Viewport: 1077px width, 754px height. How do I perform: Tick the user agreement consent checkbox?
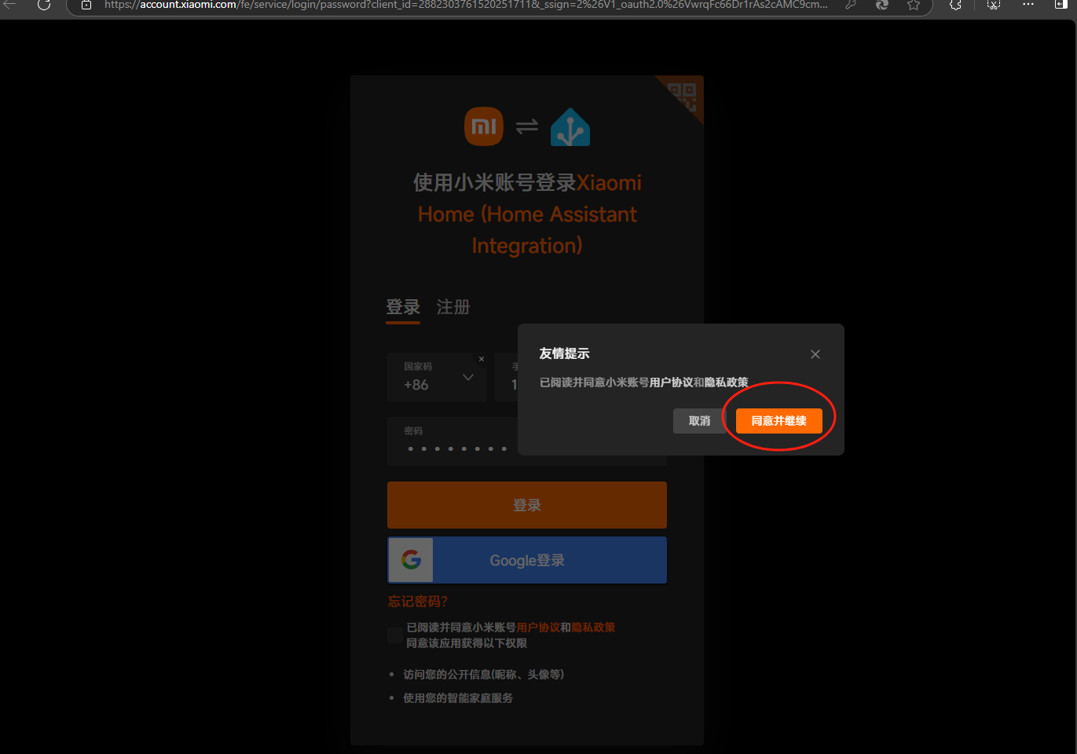[395, 635]
